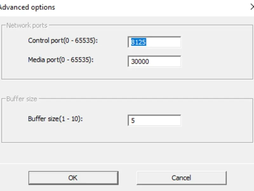Click the "Media port(0 - 65535):" label
This screenshot has height=191, width=254.
tap(61, 60)
